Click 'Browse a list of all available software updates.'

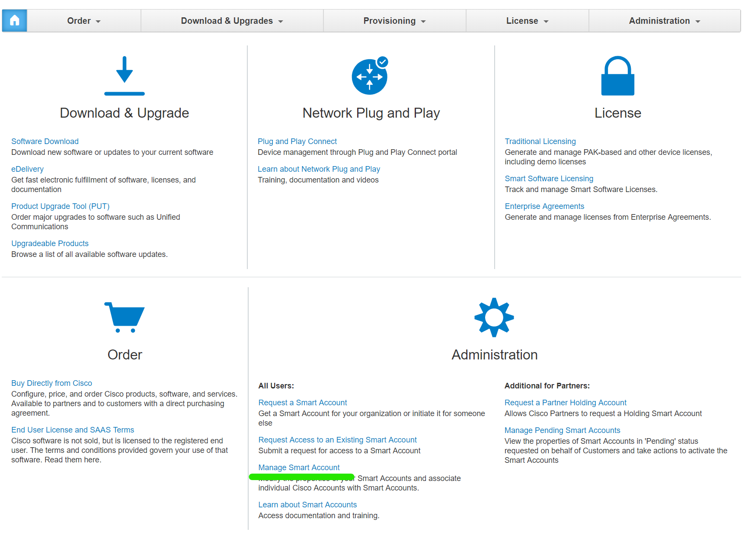click(90, 254)
